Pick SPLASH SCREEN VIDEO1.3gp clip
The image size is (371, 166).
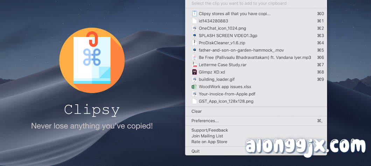pos(256,36)
